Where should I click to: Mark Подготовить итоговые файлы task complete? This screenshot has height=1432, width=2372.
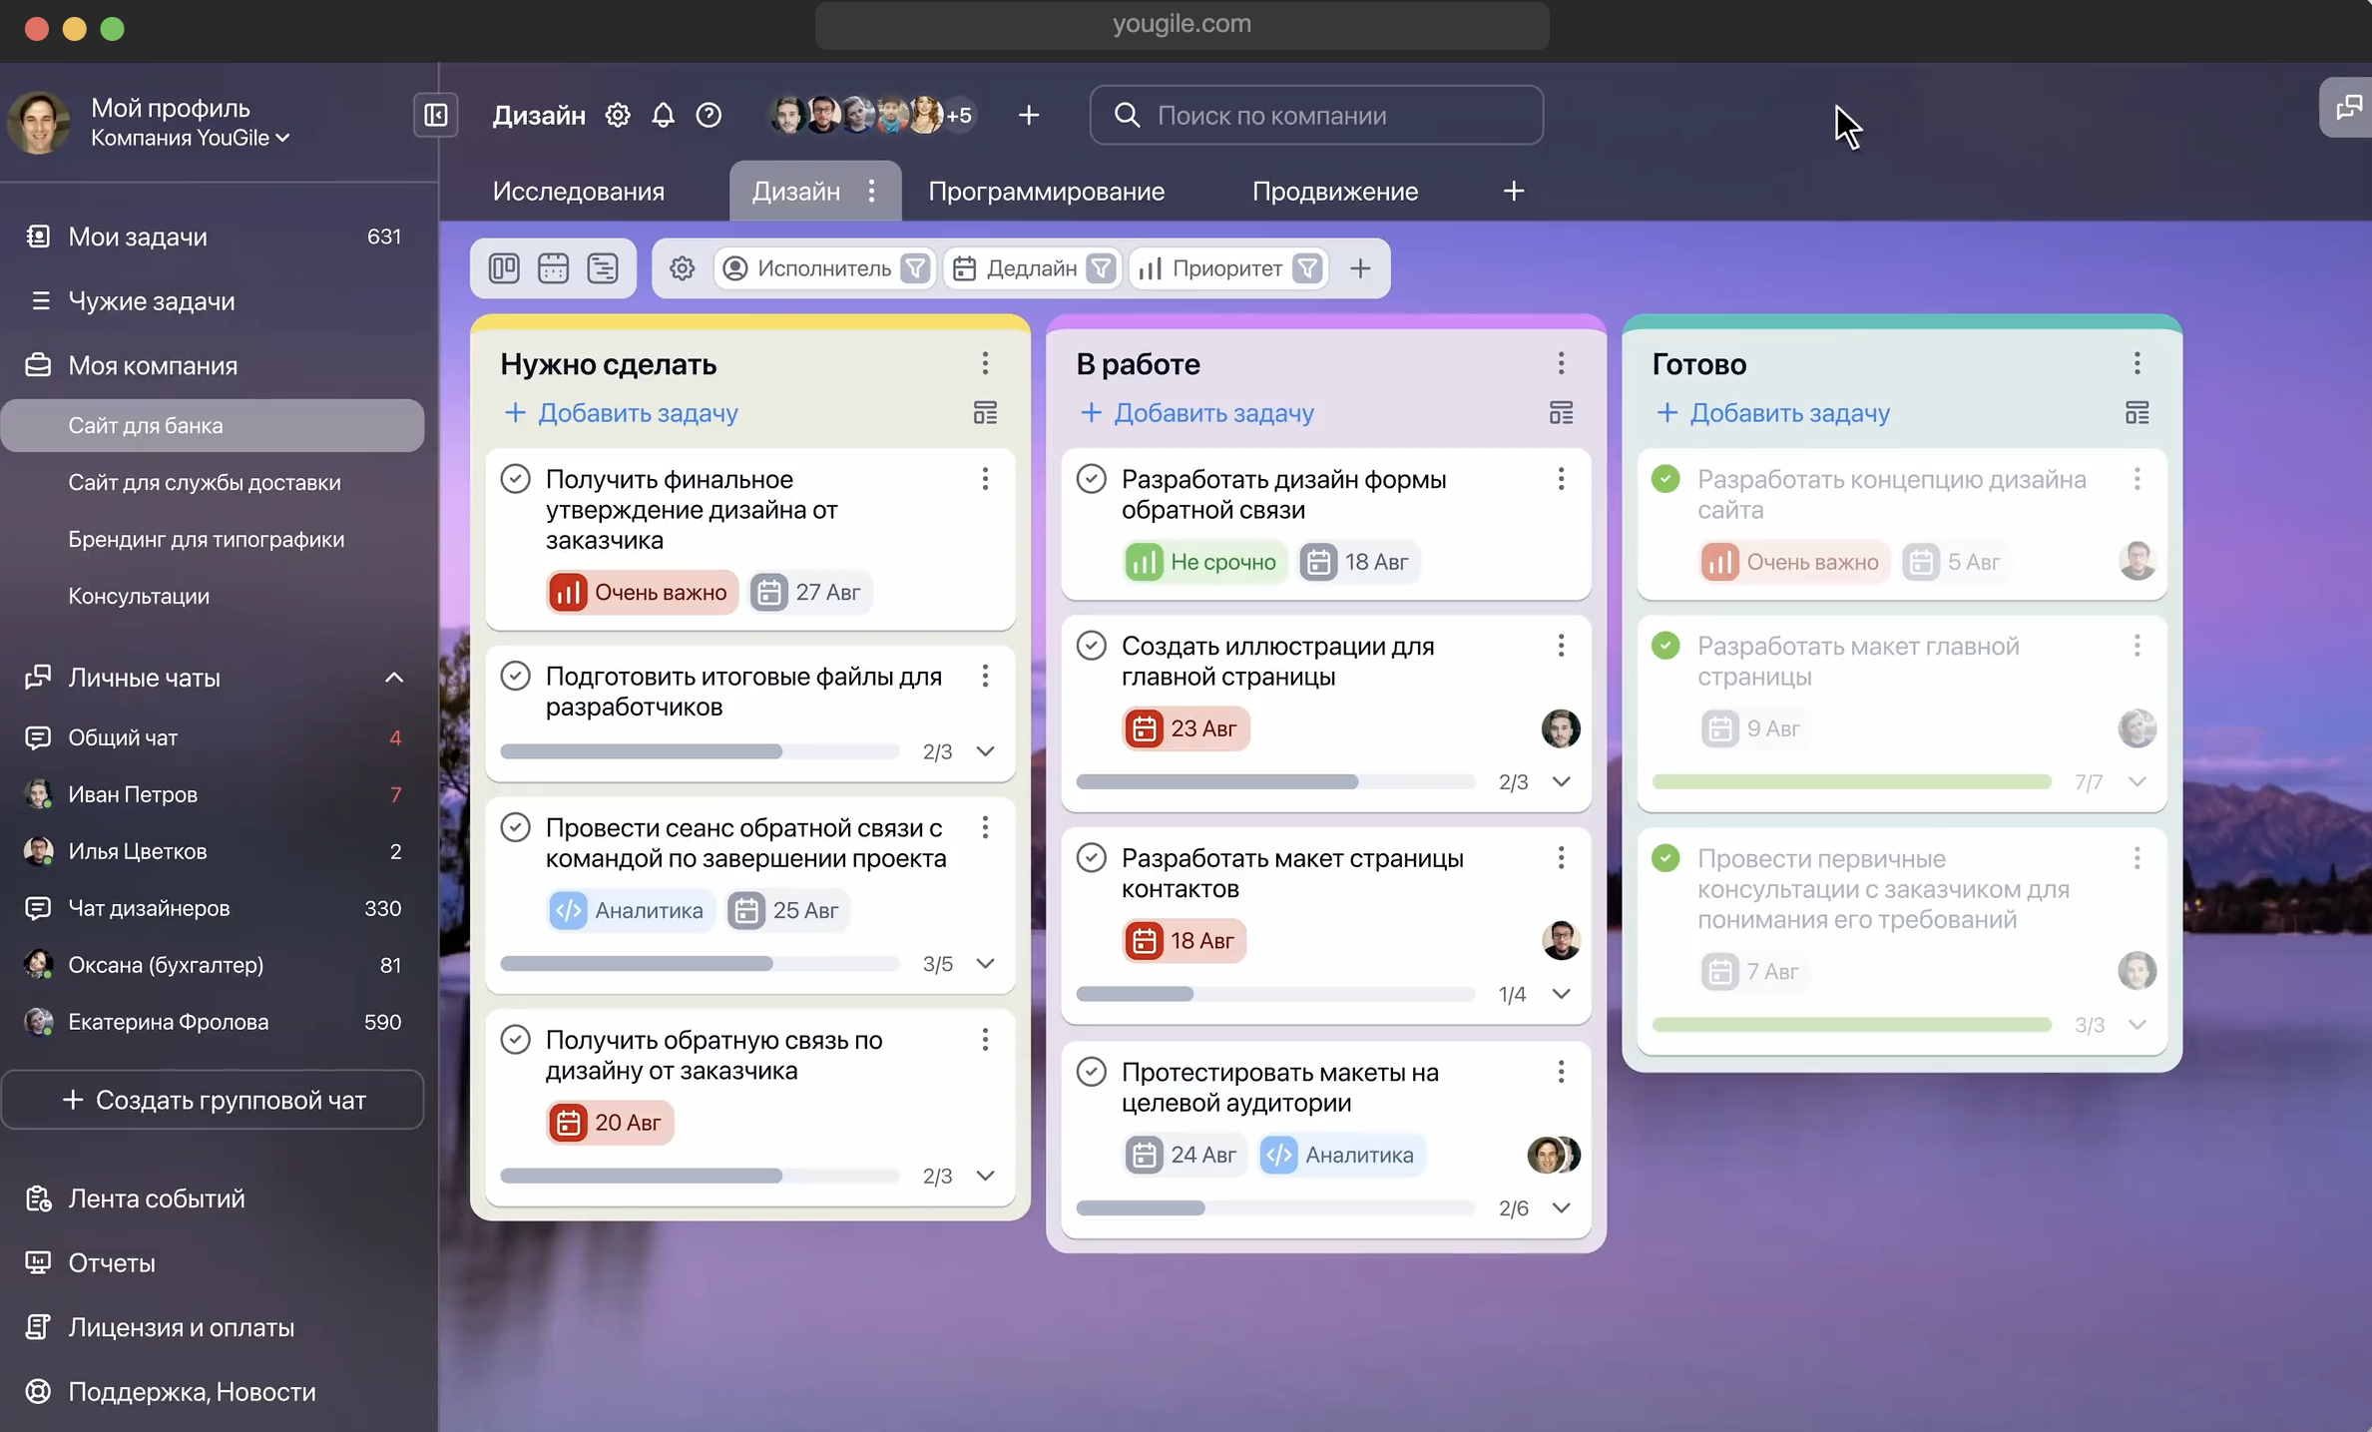[x=516, y=676]
